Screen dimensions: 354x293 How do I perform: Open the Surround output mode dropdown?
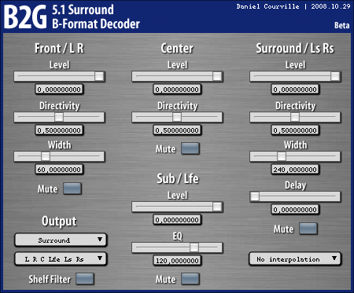[x=61, y=240]
